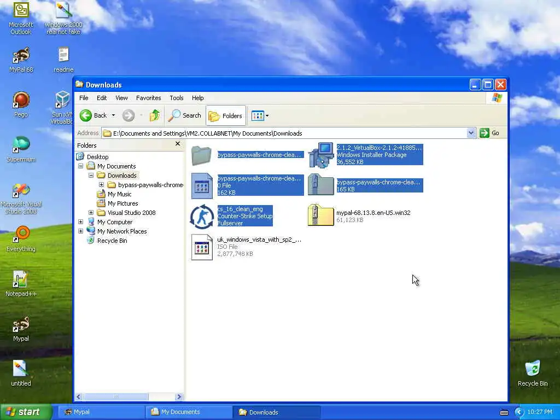The image size is (560, 420).
Task: Select Recycle Bin in folder tree
Action: 112,241
